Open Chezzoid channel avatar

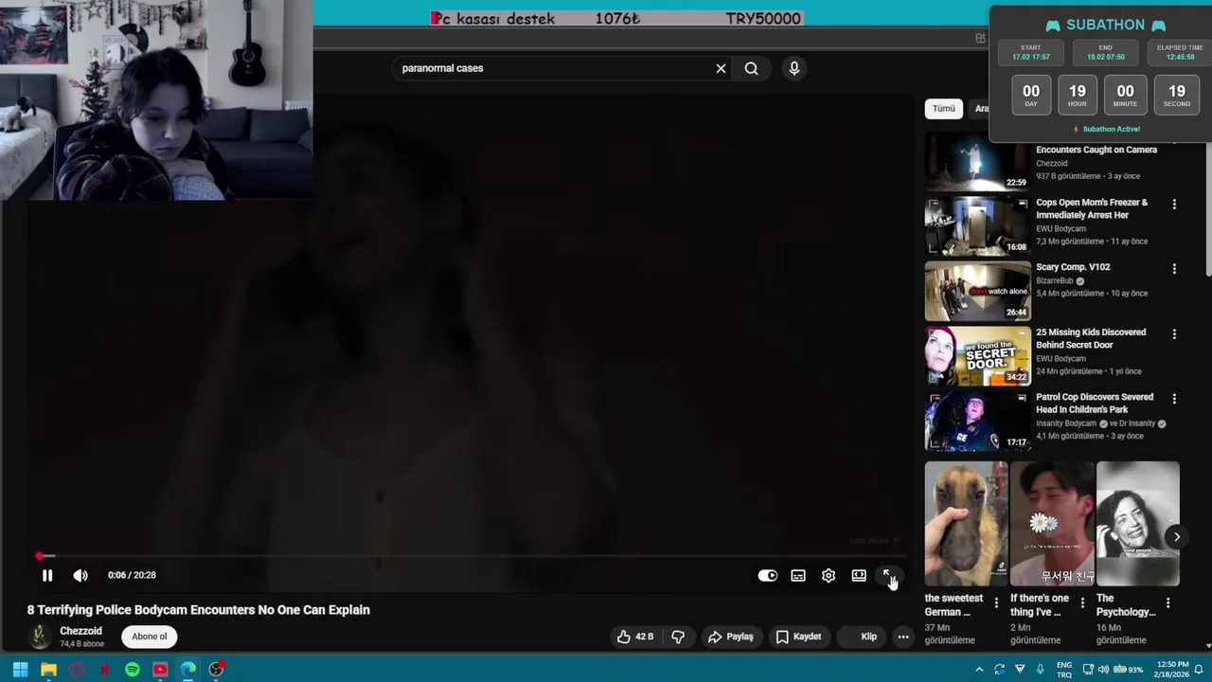(40, 637)
